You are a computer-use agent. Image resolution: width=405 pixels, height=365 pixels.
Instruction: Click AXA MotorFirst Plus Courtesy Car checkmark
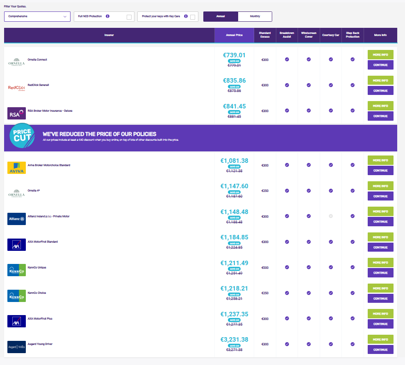[x=331, y=319]
